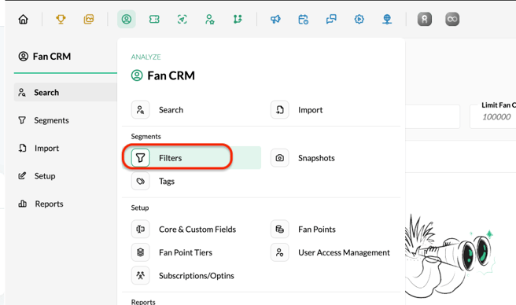Select Filters under Segments
Screen dimensions: 516x305
coord(191,158)
